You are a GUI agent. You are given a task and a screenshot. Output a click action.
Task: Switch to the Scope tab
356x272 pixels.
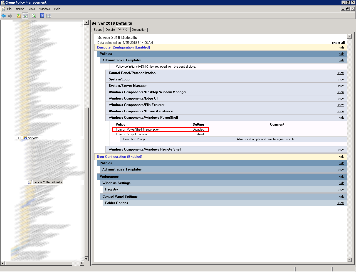pos(98,30)
